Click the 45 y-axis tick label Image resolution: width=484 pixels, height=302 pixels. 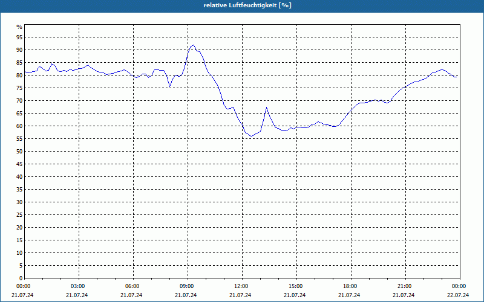(x=19, y=164)
